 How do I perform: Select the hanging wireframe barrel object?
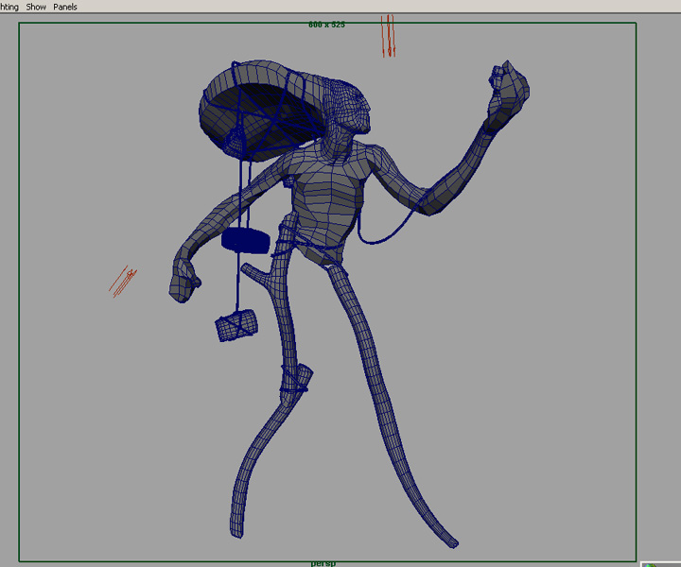[236, 325]
